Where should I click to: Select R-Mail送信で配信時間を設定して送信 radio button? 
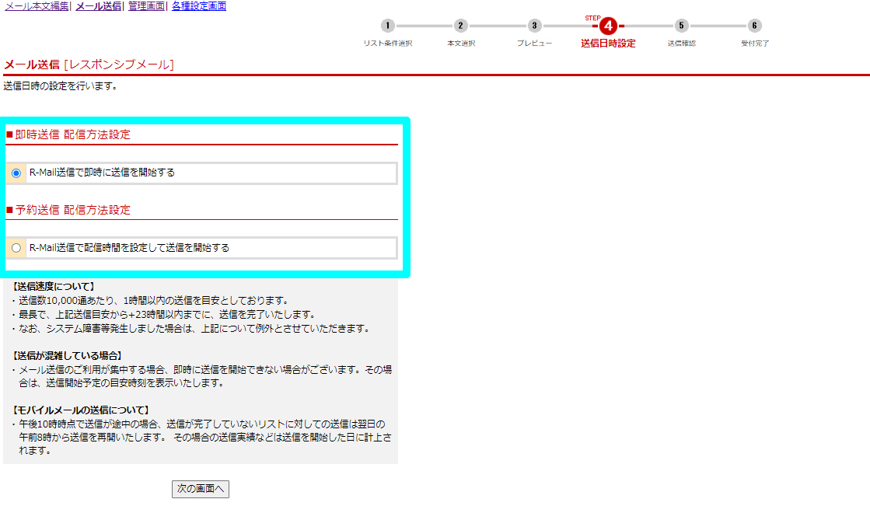point(16,248)
